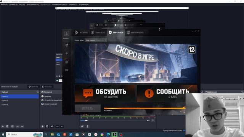Open Файл menu
The image size is (244, 137).
4,5
